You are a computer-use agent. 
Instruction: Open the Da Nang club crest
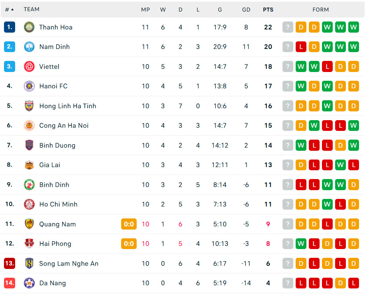click(29, 283)
